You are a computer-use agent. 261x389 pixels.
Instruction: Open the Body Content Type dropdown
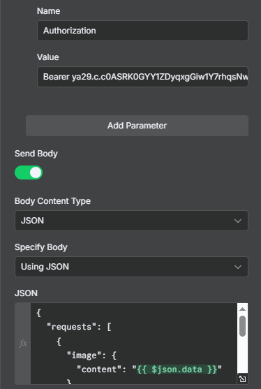131,221
